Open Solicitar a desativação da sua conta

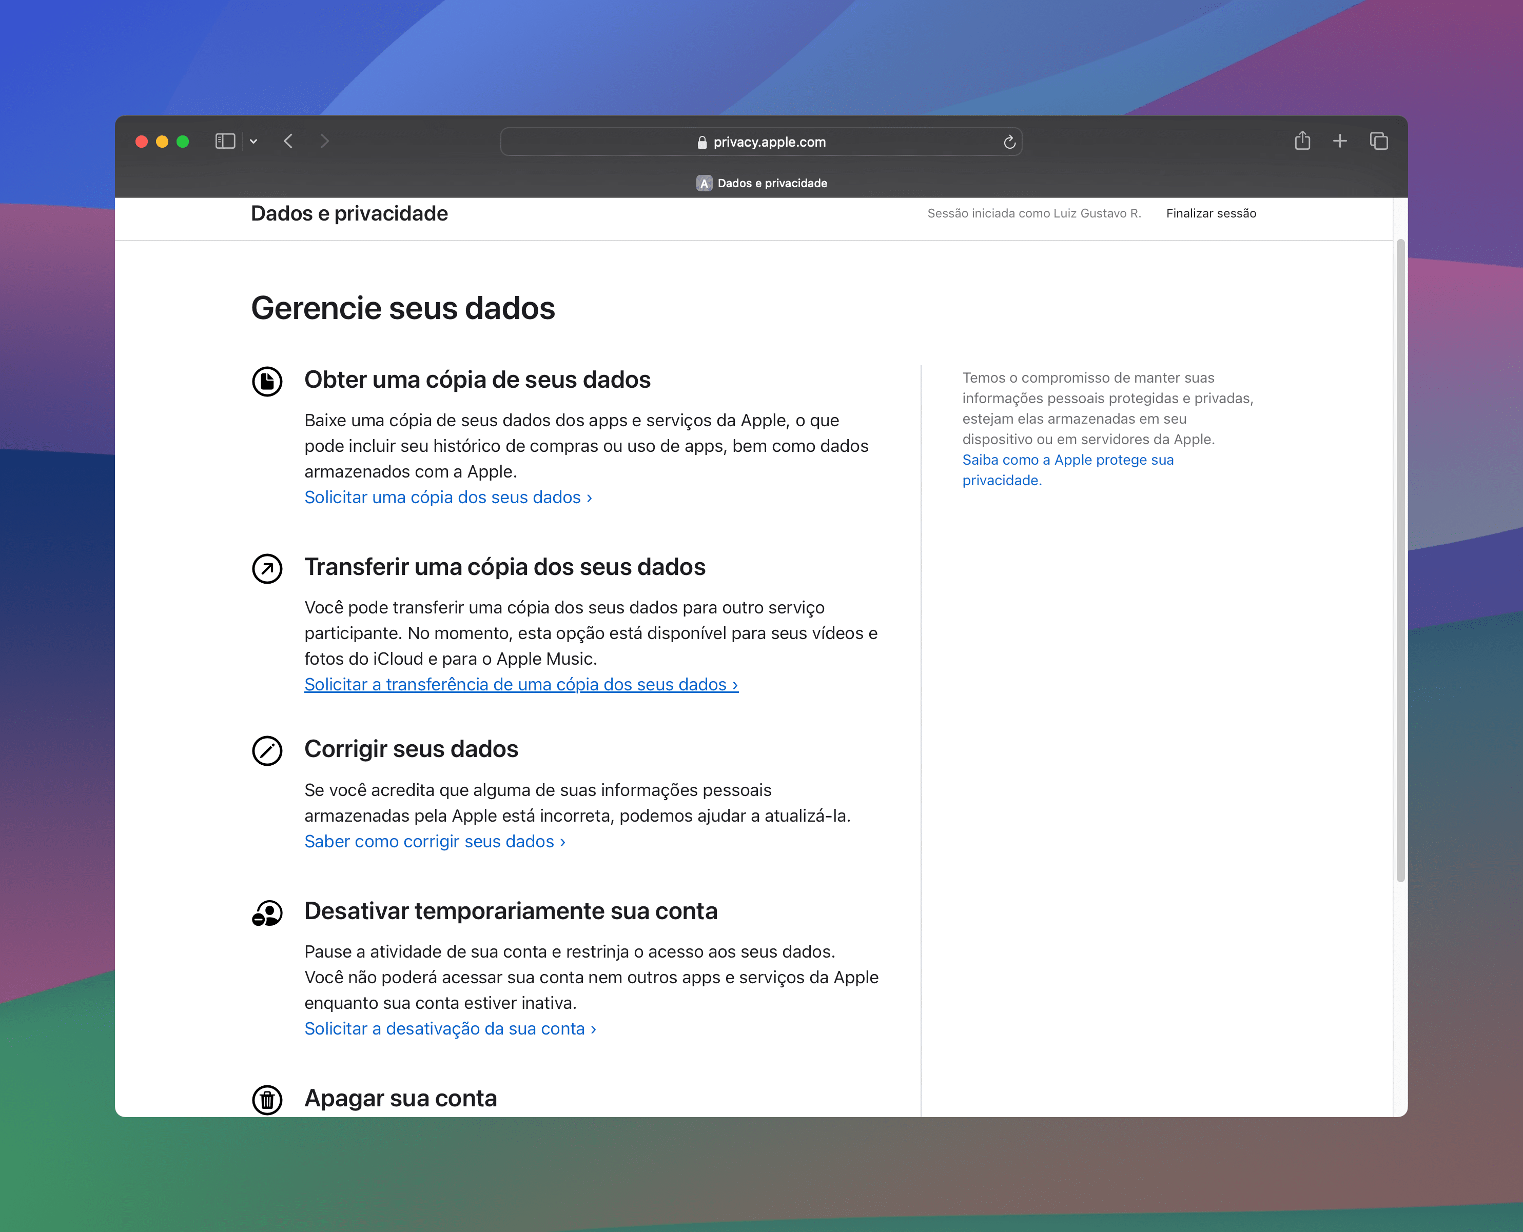(x=450, y=1028)
